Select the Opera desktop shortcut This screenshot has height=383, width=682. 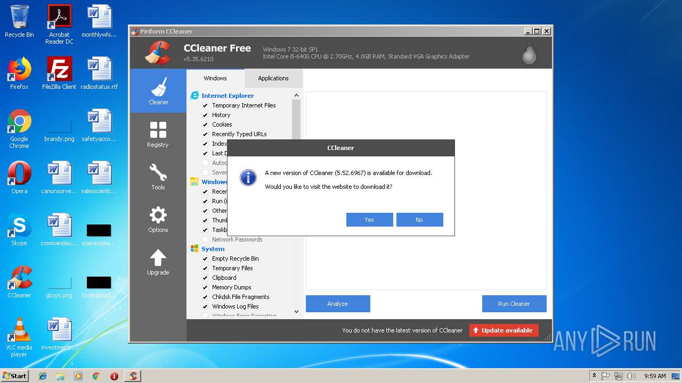[19, 177]
